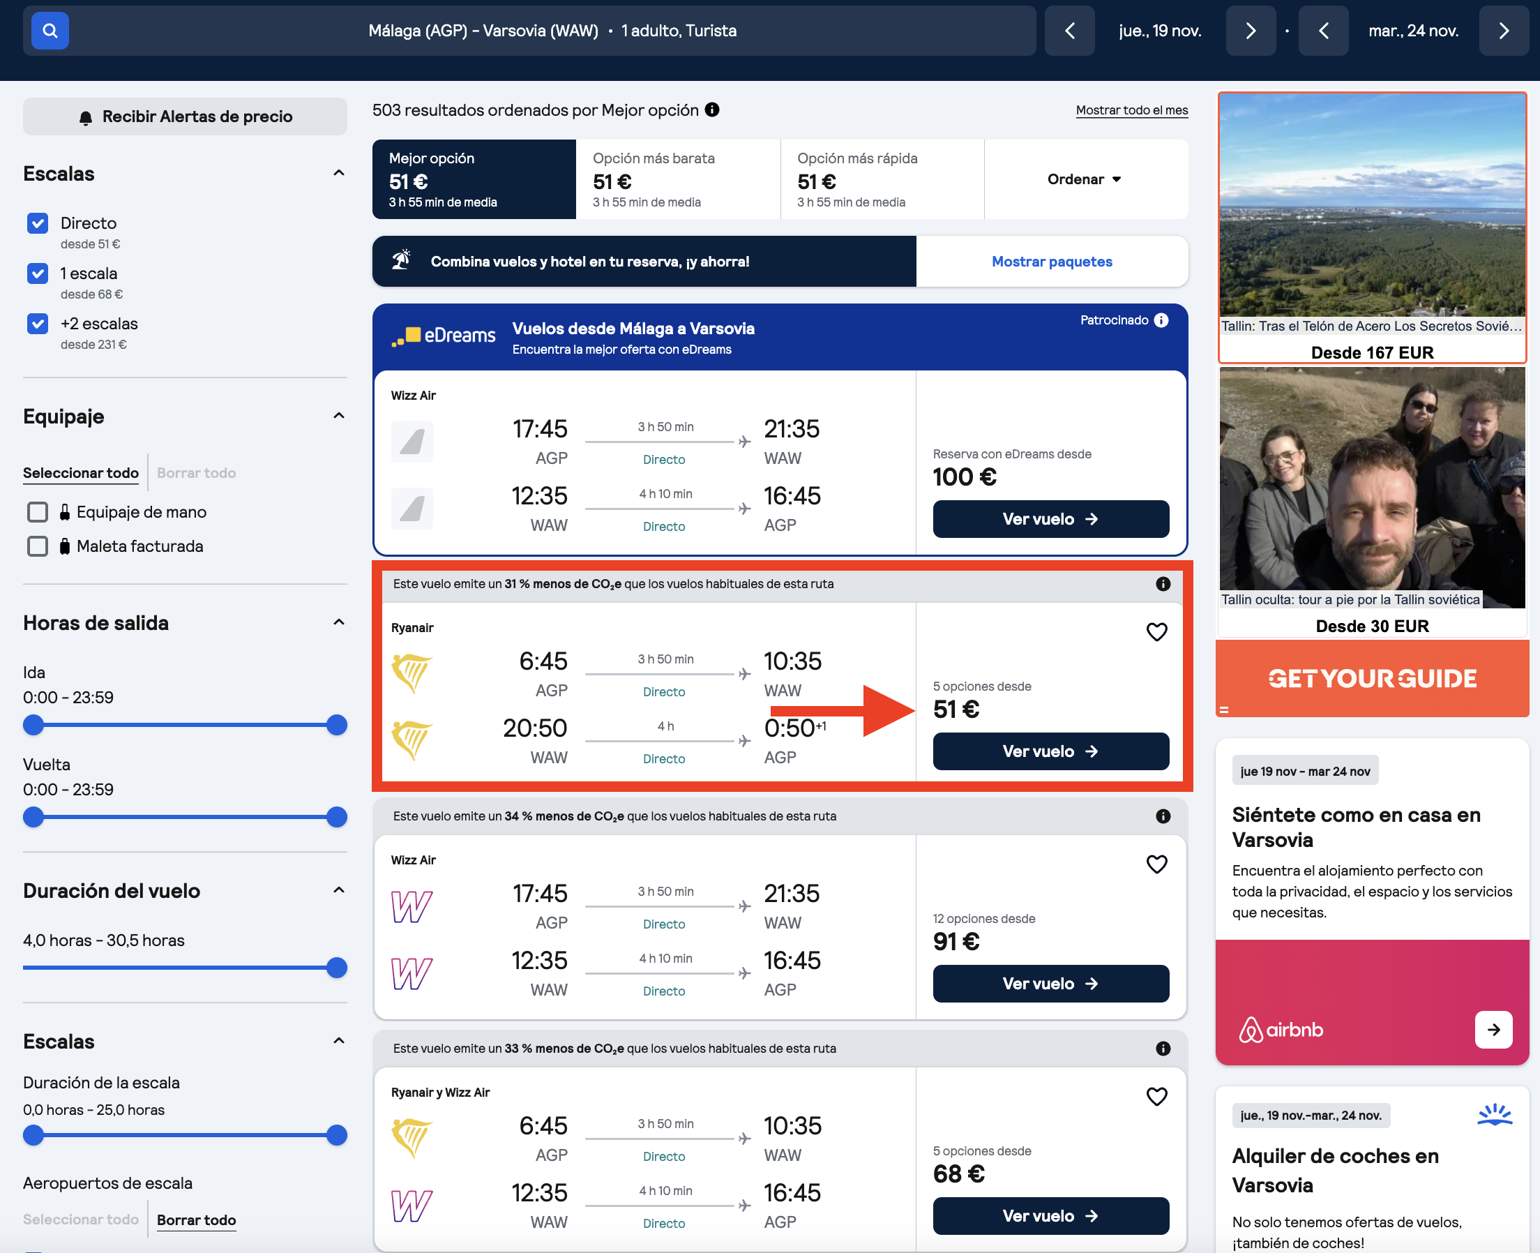Favorite the Wizz Air 91 € flight
The width and height of the screenshot is (1540, 1253).
1157,864
